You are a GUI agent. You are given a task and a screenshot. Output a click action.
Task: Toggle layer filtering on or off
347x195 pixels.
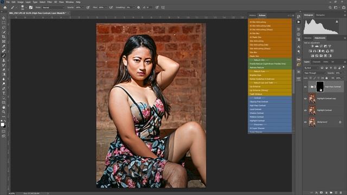coord(344,67)
